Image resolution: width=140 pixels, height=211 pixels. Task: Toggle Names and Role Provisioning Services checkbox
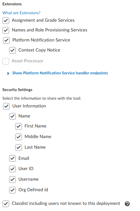click(6, 30)
